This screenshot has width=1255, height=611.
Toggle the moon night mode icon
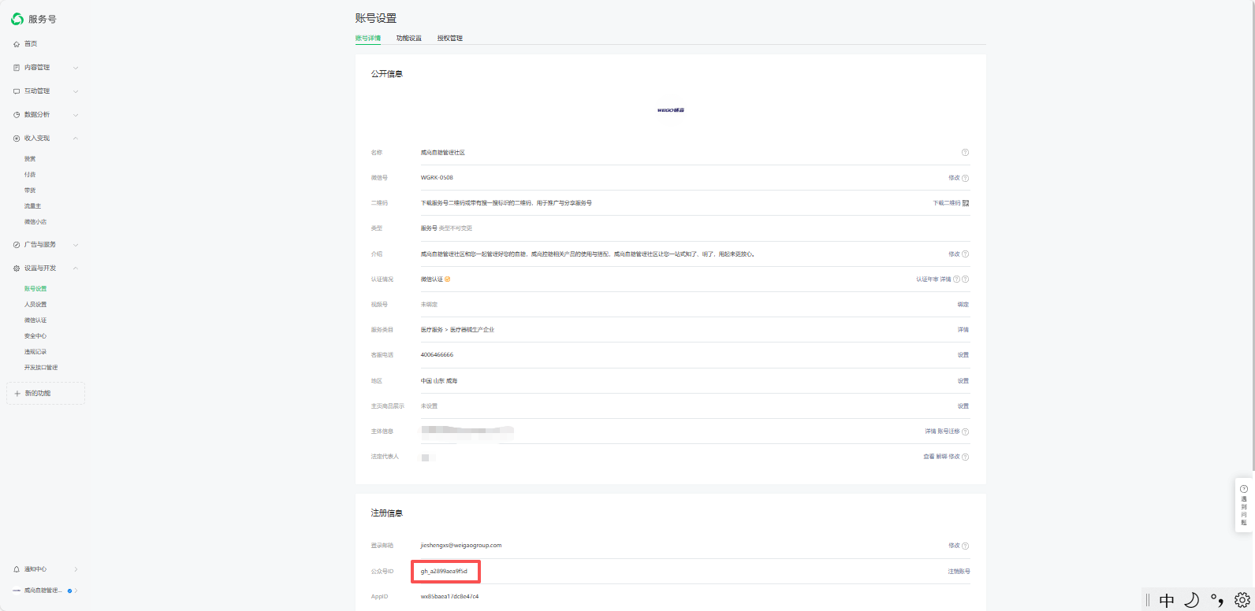click(1192, 601)
